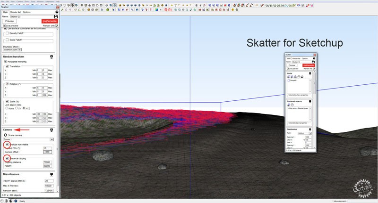
Task: Collapse Hosts section in small window
Action: tap(310, 73)
